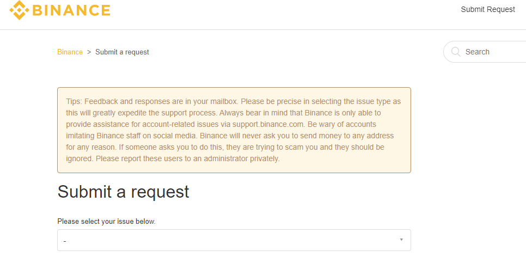Go to Binance via the breadcrumb link
Image resolution: width=526 pixels, height=263 pixels.
pos(70,52)
